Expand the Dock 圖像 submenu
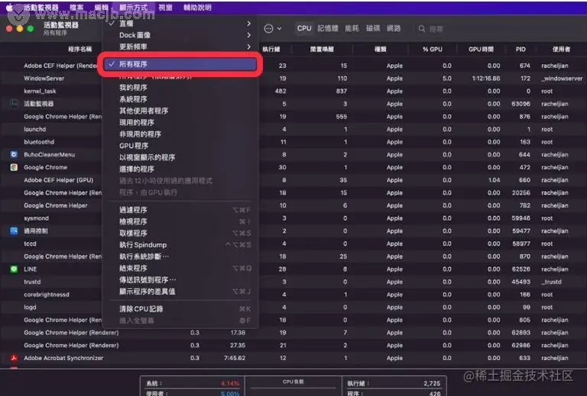 click(180, 35)
